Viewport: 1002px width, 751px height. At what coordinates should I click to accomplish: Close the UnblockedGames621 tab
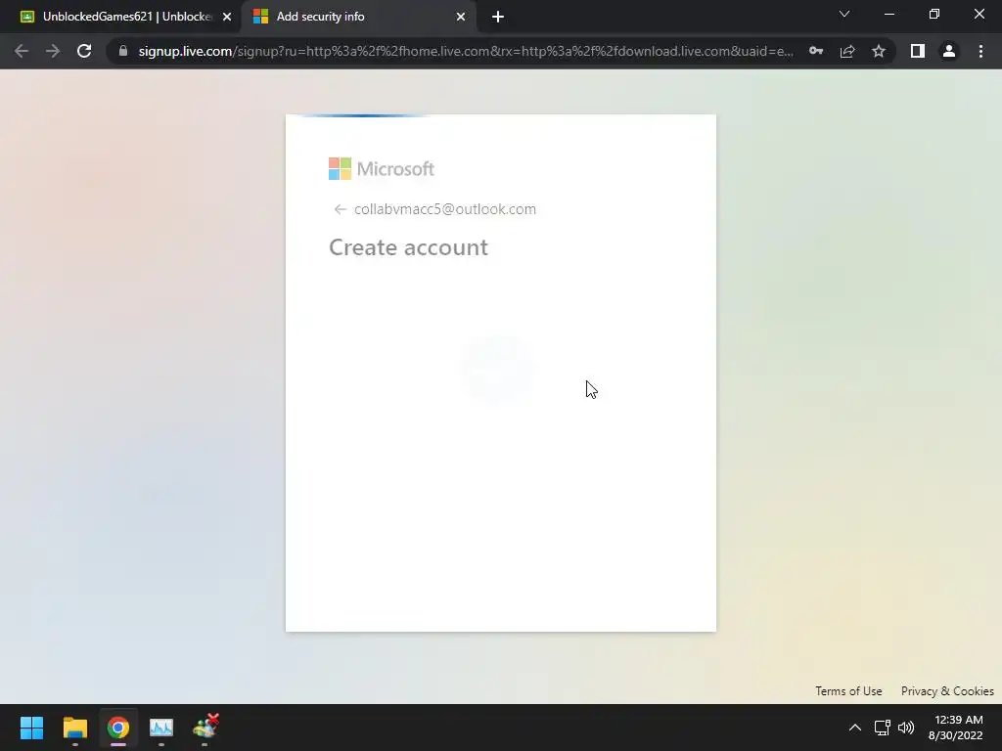pyautogui.click(x=227, y=18)
